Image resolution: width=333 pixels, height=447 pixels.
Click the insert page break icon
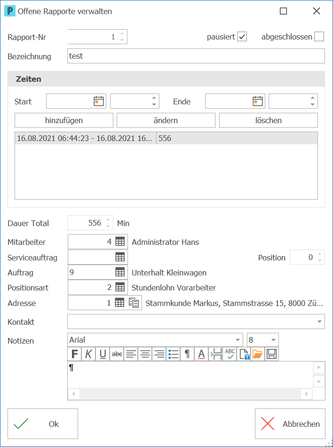point(215,354)
